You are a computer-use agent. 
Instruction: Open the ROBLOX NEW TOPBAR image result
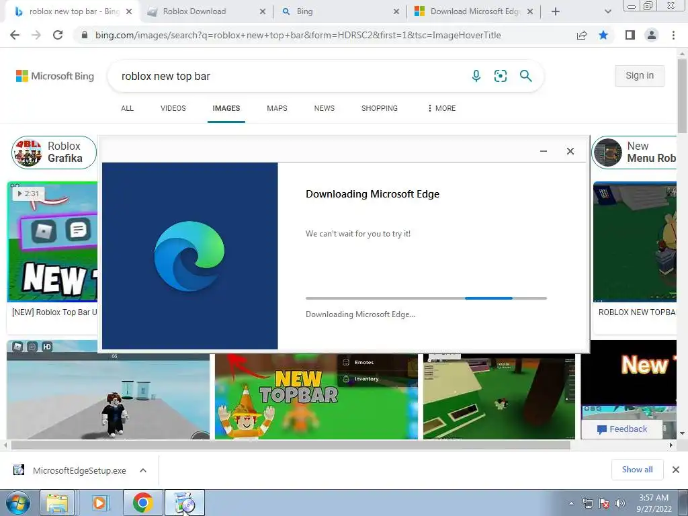pos(635,242)
